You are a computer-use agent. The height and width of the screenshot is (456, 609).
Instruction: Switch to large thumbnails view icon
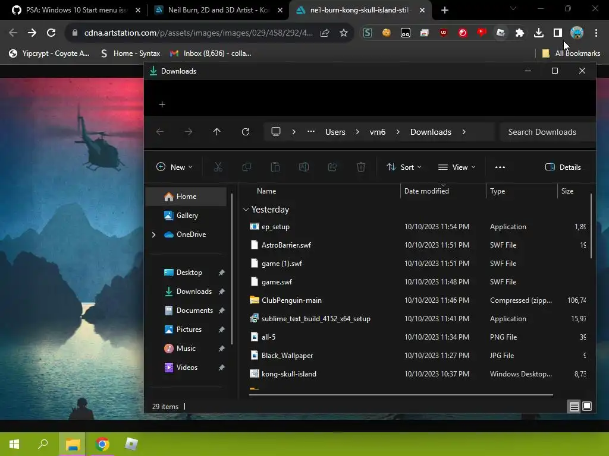[587, 406]
